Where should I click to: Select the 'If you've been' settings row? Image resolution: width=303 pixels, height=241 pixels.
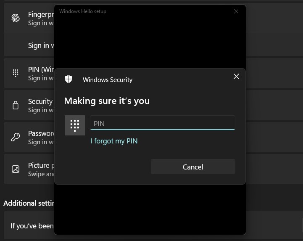[x=32, y=226]
